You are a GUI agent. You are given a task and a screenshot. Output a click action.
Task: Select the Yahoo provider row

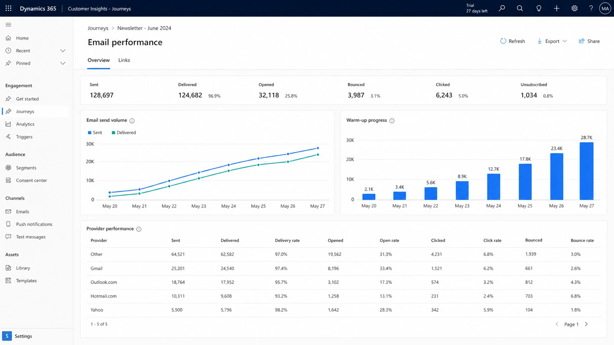point(344,310)
